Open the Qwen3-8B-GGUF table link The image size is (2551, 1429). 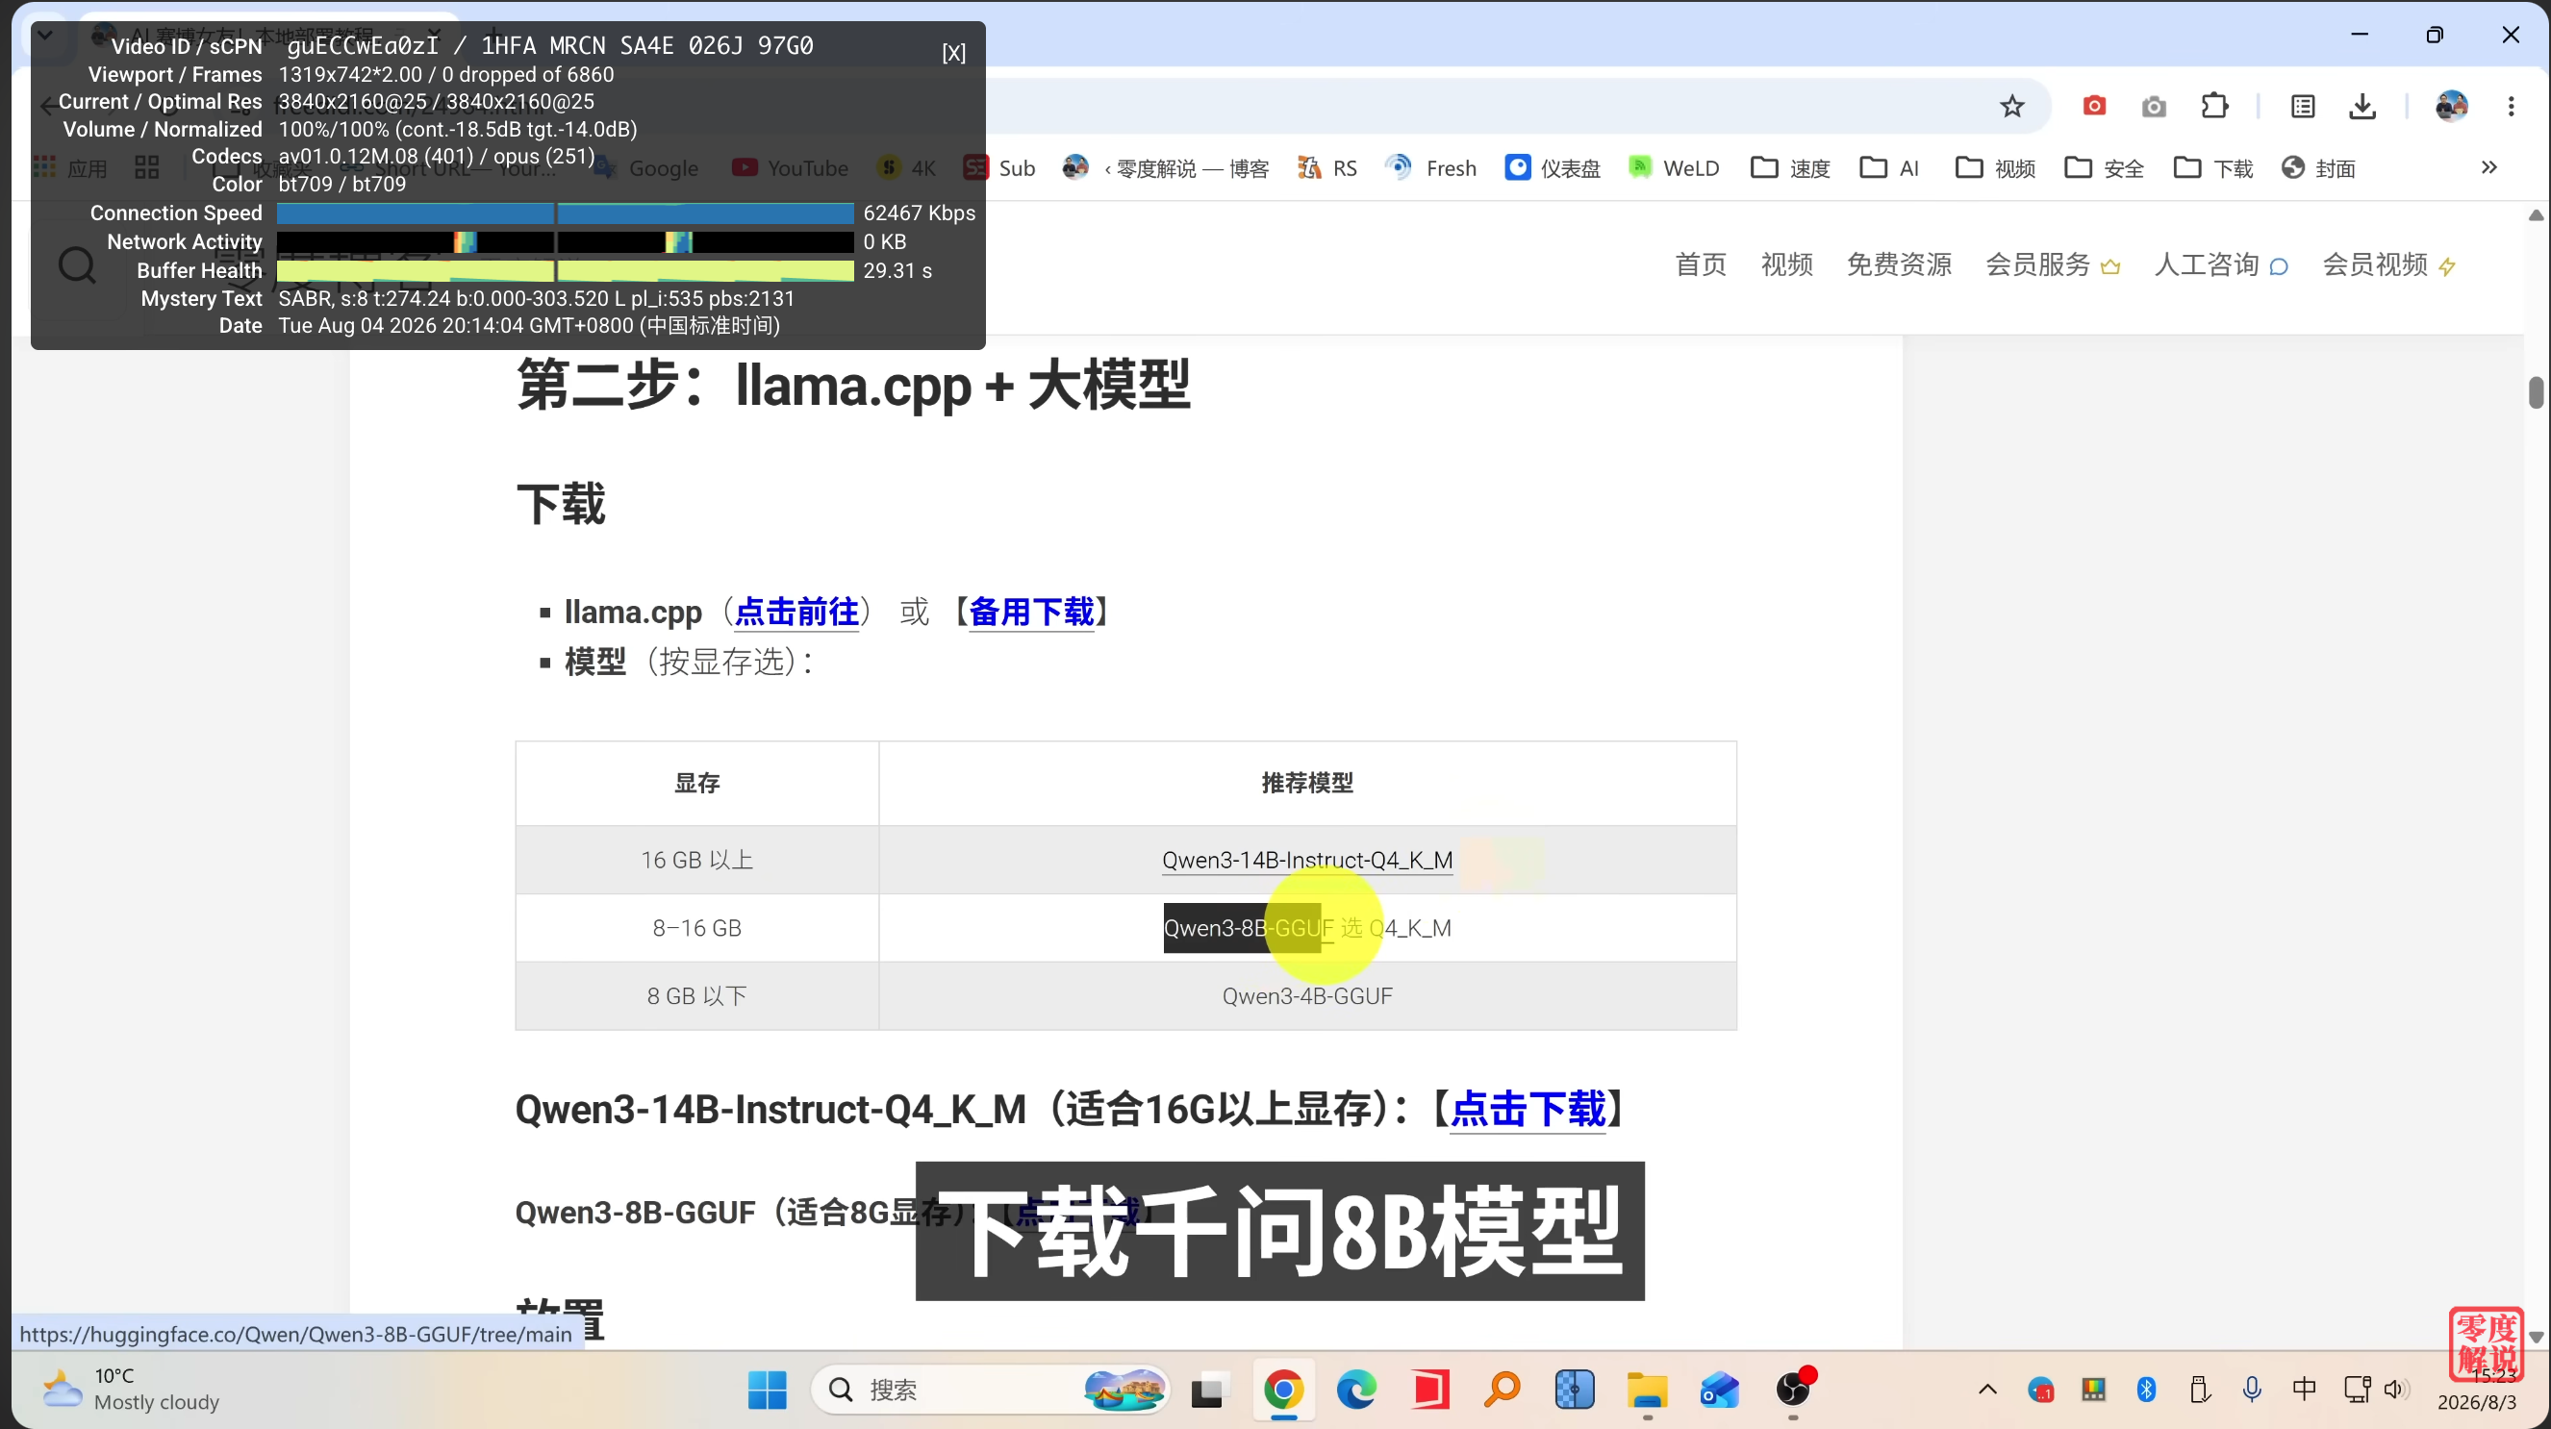click(1248, 928)
